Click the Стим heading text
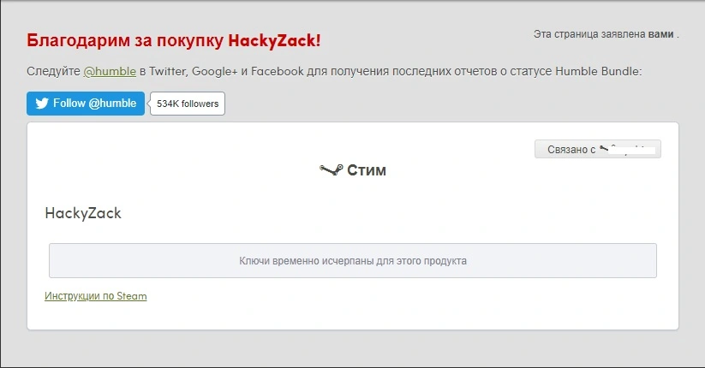Image resolution: width=705 pixels, height=368 pixels. (x=367, y=170)
